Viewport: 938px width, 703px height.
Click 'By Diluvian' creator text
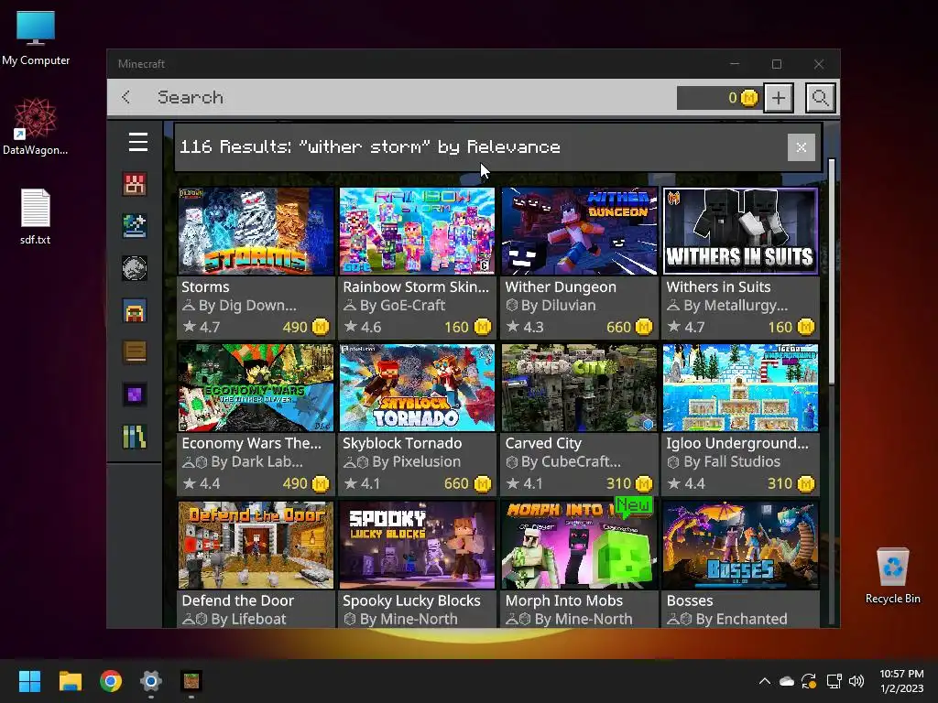(x=558, y=306)
